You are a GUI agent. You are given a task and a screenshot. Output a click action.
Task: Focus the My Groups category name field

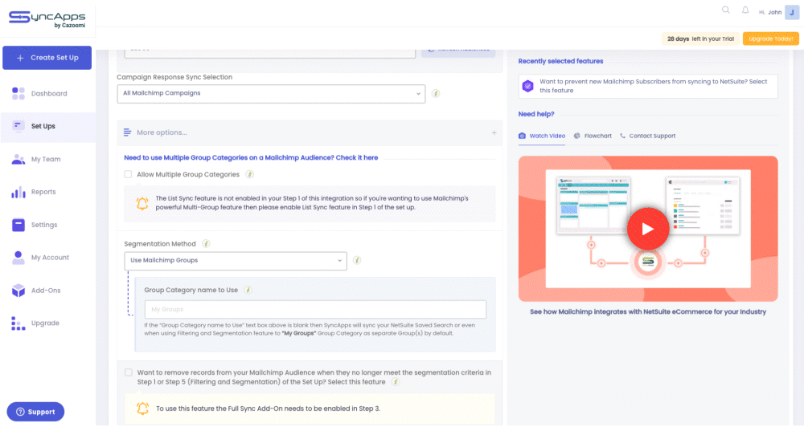click(x=315, y=309)
